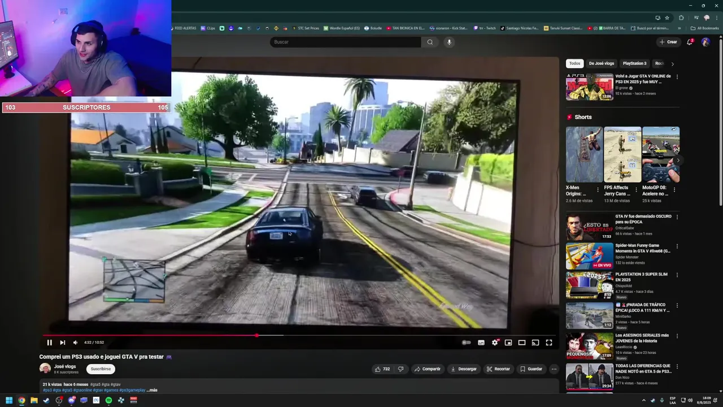This screenshot has width=723, height=407.
Task: Select the PlayStation 3 chip
Action: tap(634, 63)
